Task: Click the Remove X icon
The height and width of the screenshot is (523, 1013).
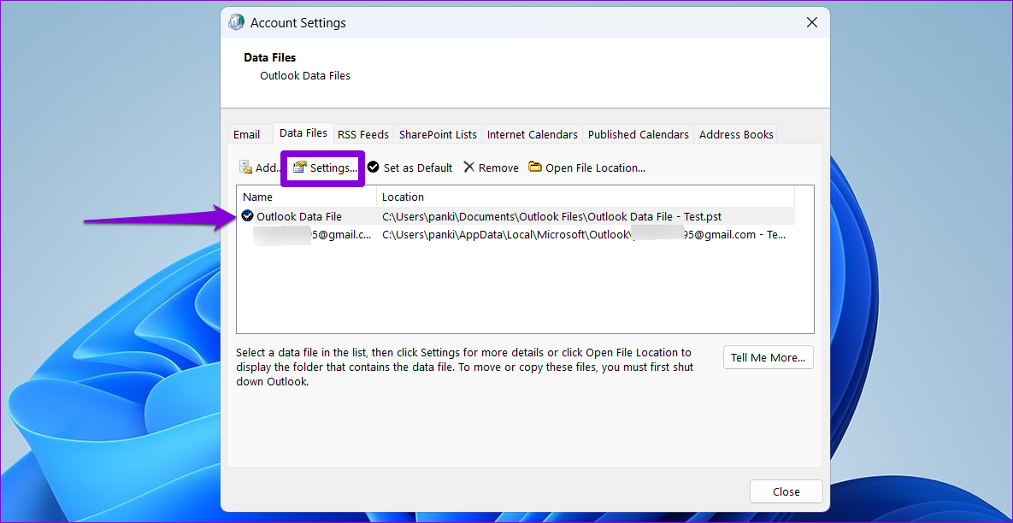Action: click(469, 167)
